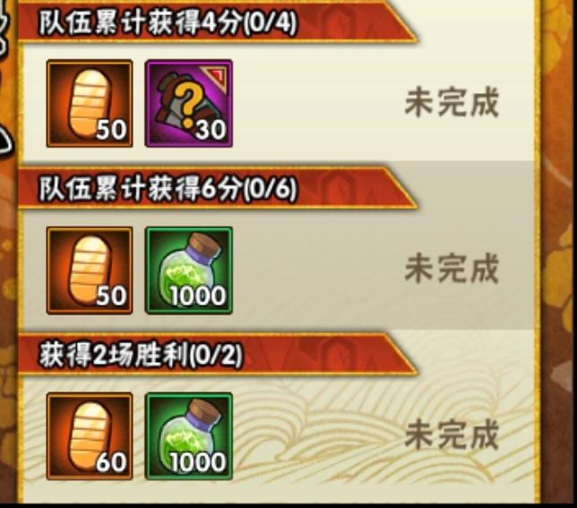Image resolution: width=577 pixels, height=508 pixels.
Task: Tap the gold 50 reward in 6分 row
Action: [90, 271]
